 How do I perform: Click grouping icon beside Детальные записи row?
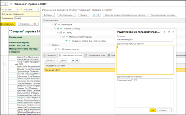[x=59, y=49]
